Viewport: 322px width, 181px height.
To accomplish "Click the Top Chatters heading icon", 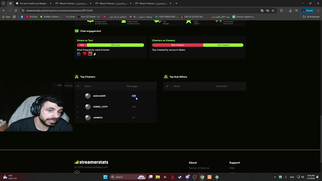I will coord(76,77).
